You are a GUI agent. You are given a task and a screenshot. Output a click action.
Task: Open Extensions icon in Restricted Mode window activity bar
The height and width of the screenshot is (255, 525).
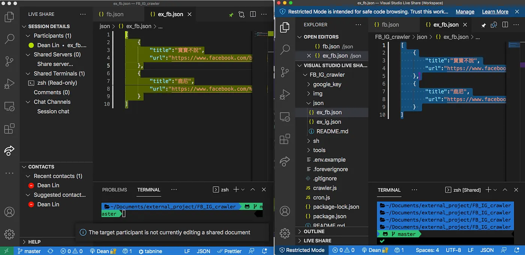coord(285,139)
